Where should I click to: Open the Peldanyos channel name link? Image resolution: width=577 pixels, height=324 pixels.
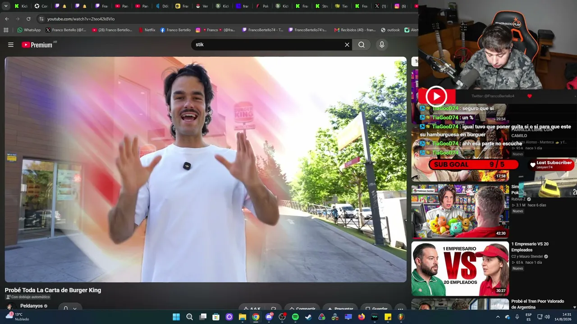tap(32, 306)
